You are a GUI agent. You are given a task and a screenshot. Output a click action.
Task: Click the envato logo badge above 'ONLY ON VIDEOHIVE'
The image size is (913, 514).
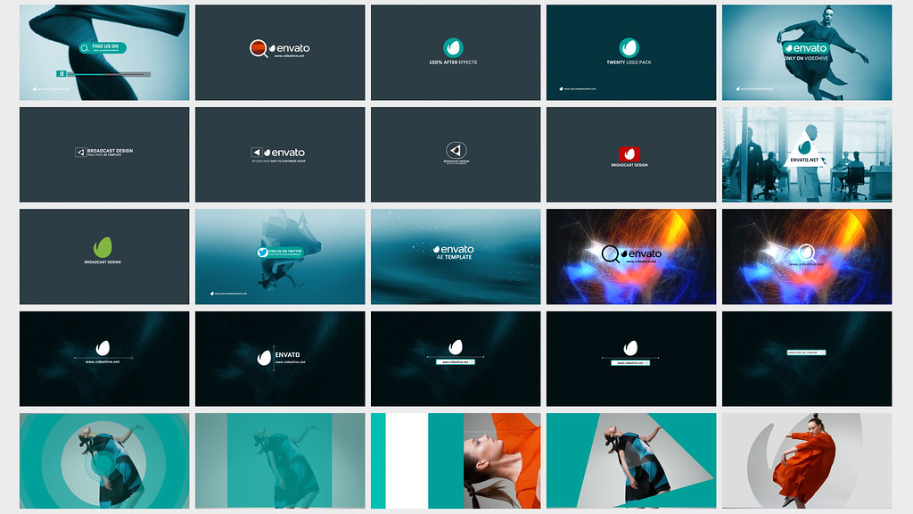point(806,48)
